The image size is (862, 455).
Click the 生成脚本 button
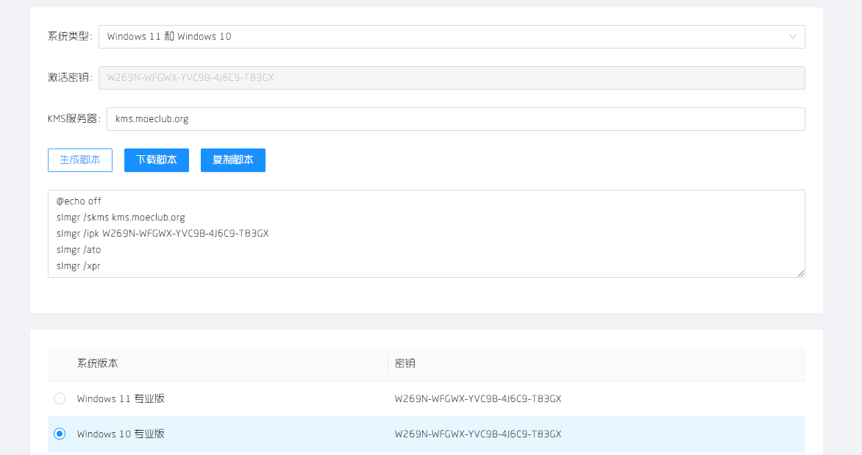[80, 160]
